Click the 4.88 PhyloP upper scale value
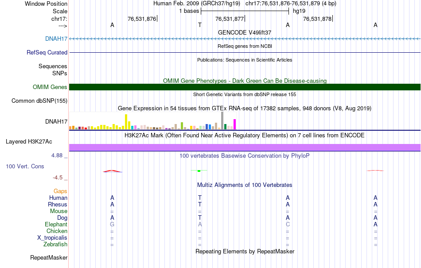 (x=57, y=155)
